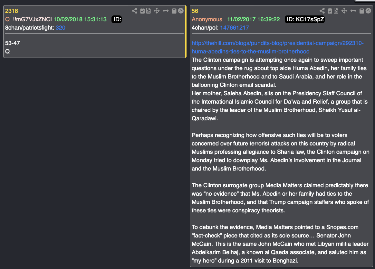Click the horizontal double-arrow icon on post 56

pos(353,11)
